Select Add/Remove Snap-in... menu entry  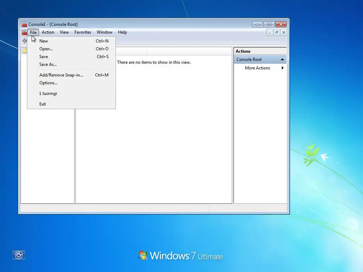(x=71, y=75)
